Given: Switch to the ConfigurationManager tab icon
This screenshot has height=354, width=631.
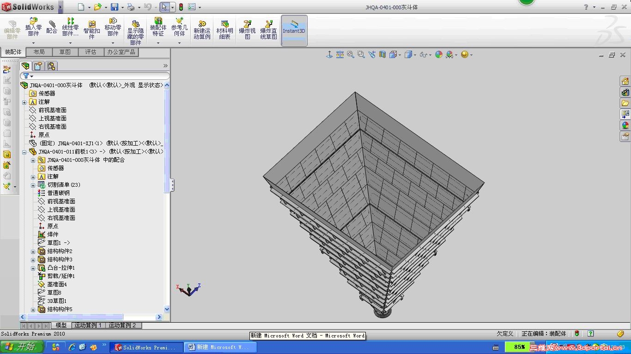Looking at the screenshot, I should tap(51, 66).
